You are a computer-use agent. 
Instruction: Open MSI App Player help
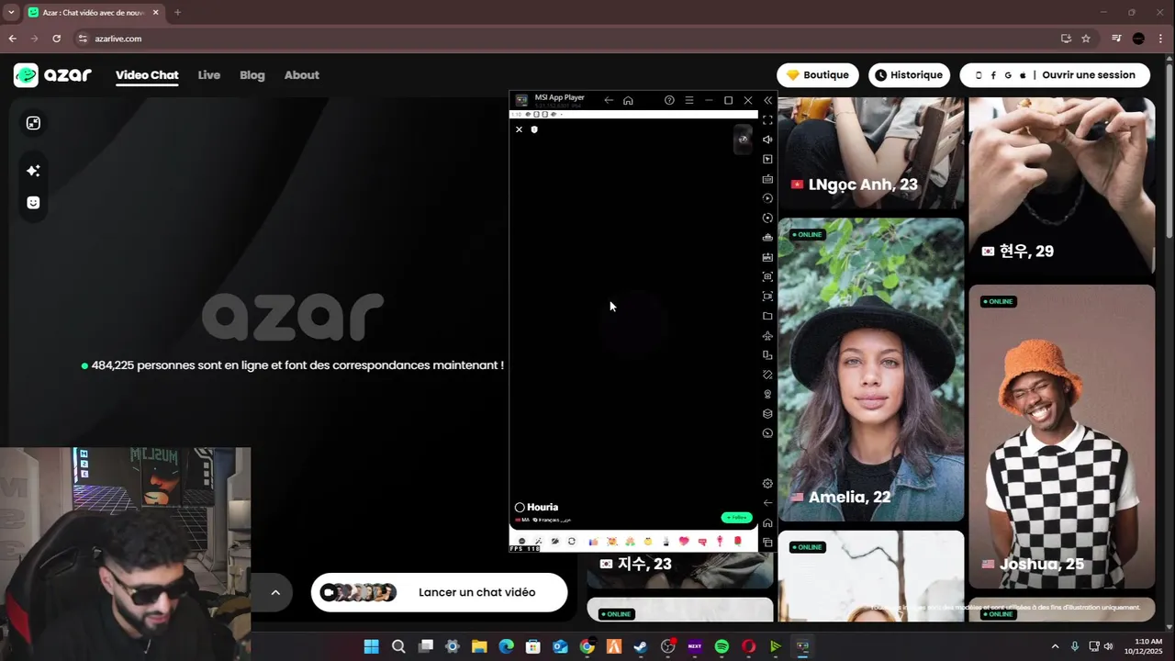669,100
